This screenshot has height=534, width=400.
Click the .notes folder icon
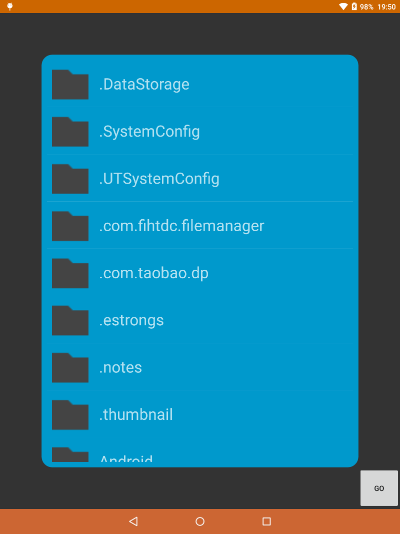[x=70, y=367]
